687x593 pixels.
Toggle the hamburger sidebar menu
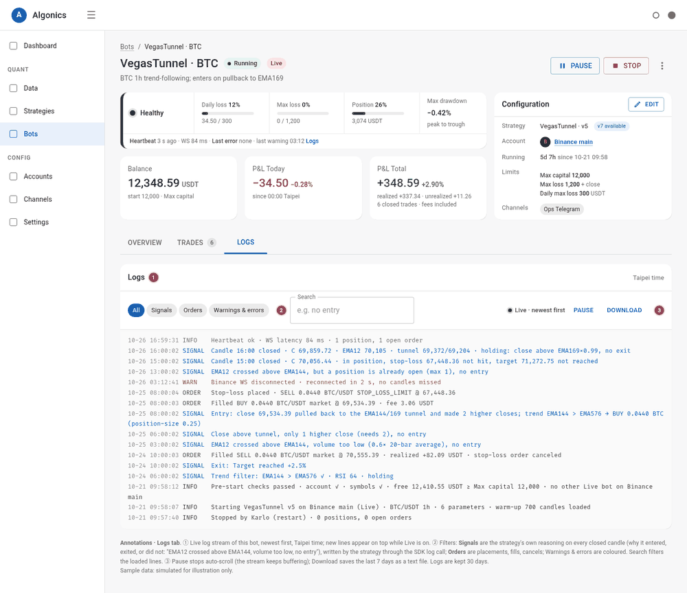(x=91, y=15)
